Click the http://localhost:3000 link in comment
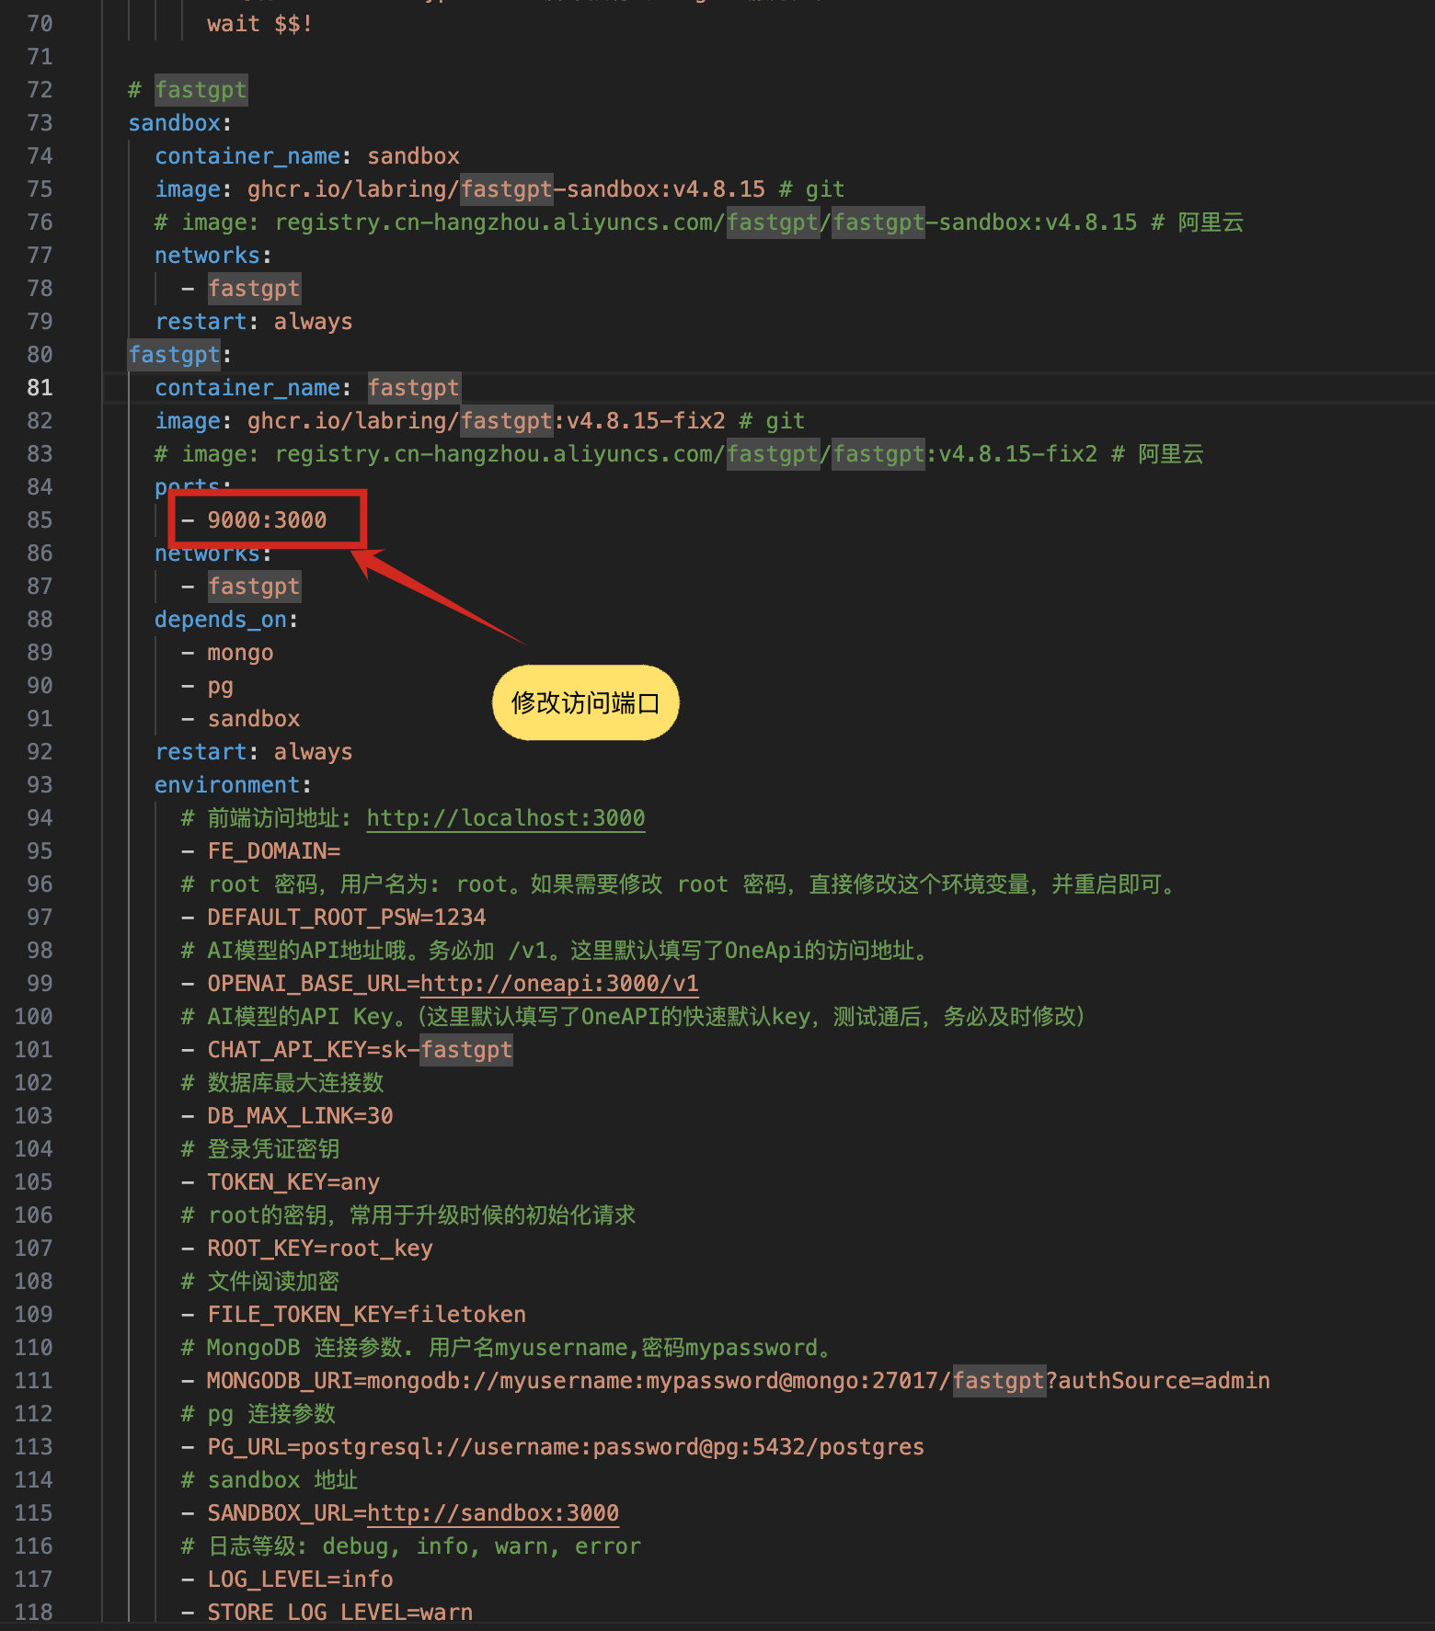Screen dimensions: 1435x1631 tap(506, 818)
